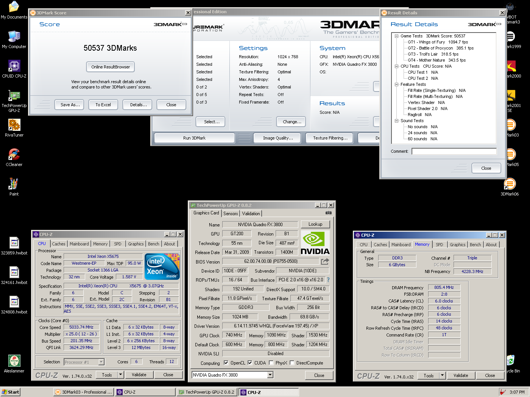Open the 3DMark05 desktop shortcut
Image resolution: width=530 pixels, height=397 pixels.
point(511,158)
